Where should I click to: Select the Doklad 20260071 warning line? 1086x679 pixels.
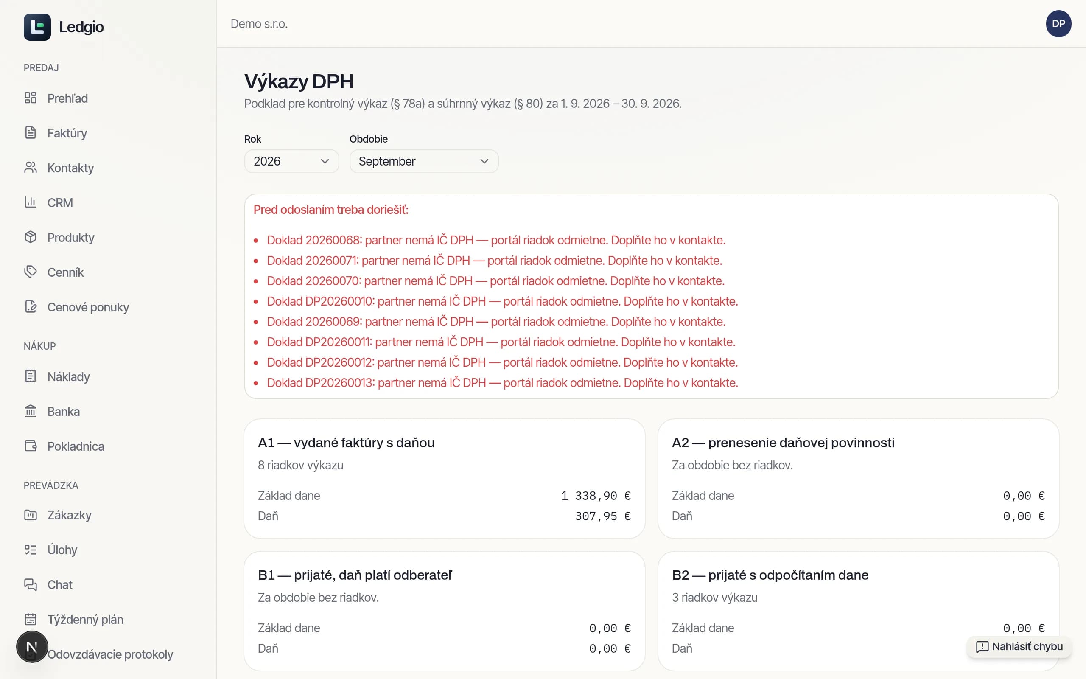coord(494,261)
